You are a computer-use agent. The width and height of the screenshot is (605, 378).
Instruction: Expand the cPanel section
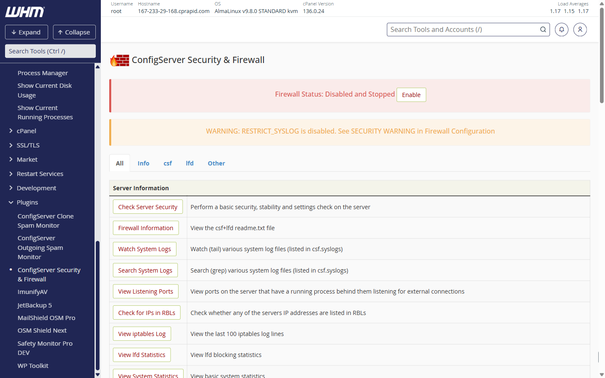pyautogui.click(x=26, y=131)
